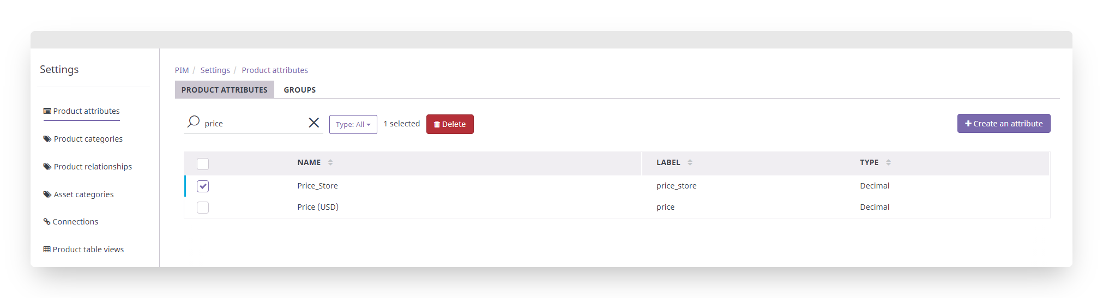Screen dimensions: 1103x298
Task: Sort the table by the Name column arrows
Action: [x=330, y=162]
